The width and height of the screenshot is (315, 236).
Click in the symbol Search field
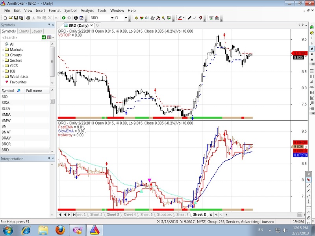point(20,37)
